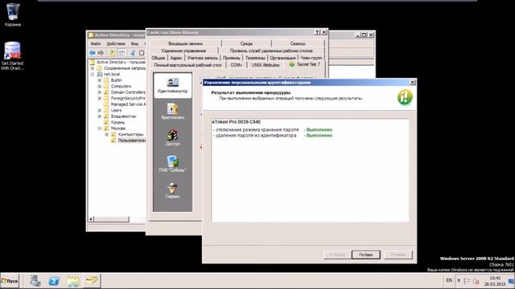The image size is (515, 289).
Task: Click the eToken Pro 0039-C84E heading
Action: pyautogui.click(x=236, y=122)
